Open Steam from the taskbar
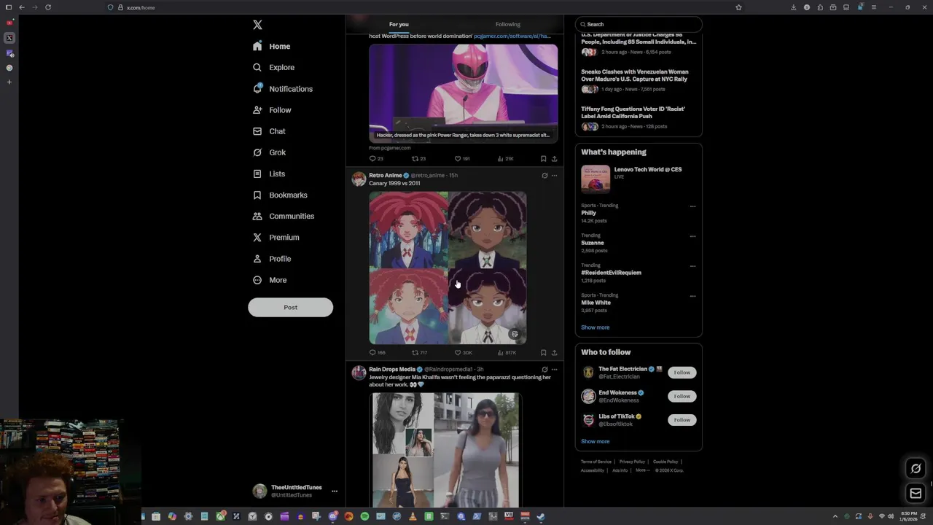 541,516
